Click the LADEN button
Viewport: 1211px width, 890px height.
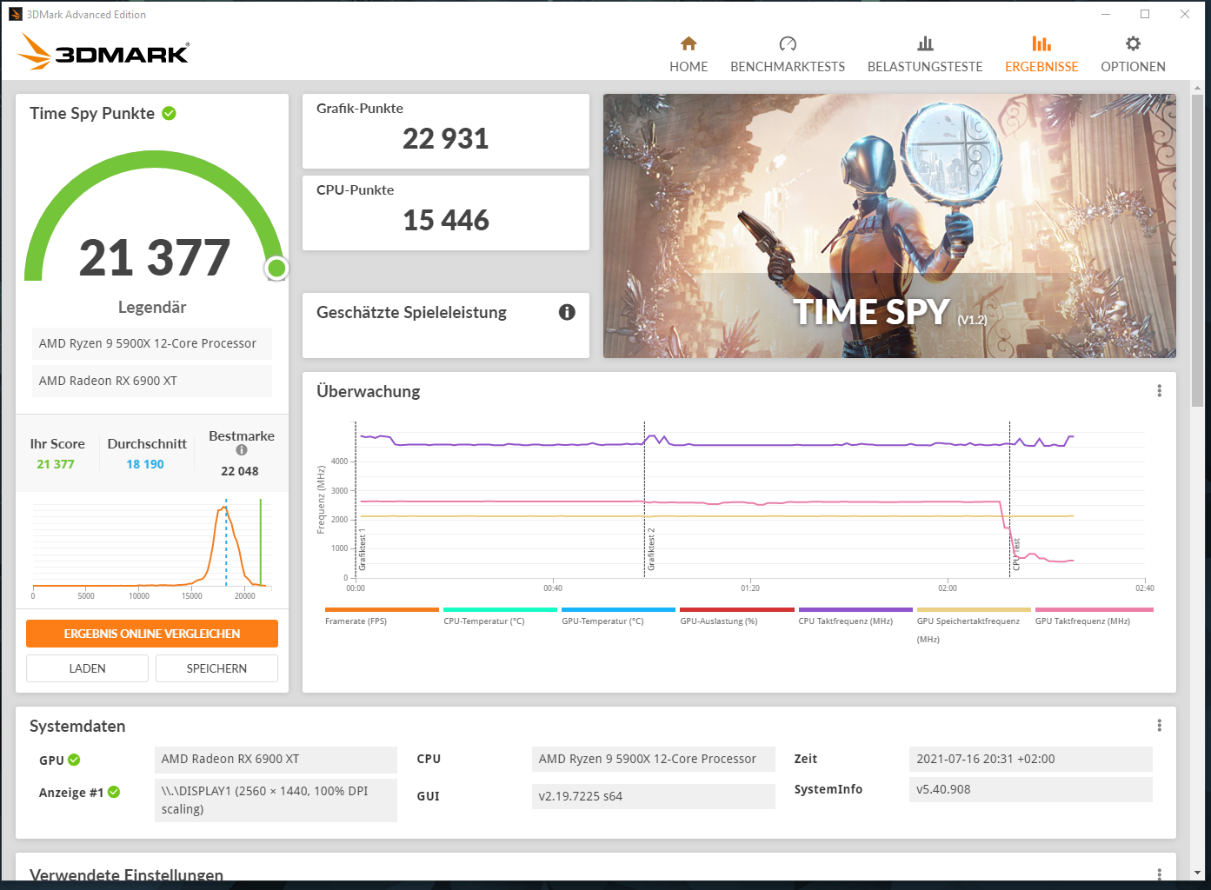[x=87, y=668]
